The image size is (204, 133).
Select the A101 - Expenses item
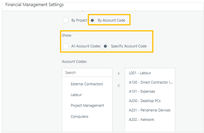[142, 91]
